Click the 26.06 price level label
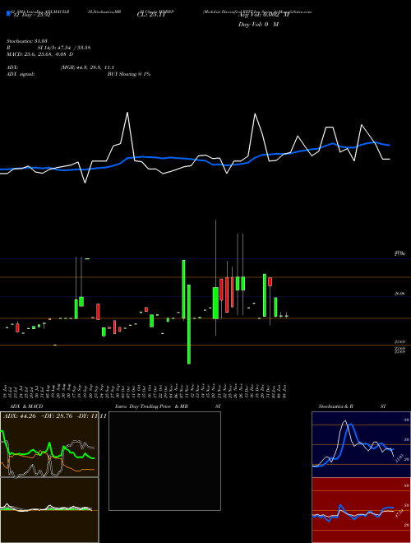 399,294
